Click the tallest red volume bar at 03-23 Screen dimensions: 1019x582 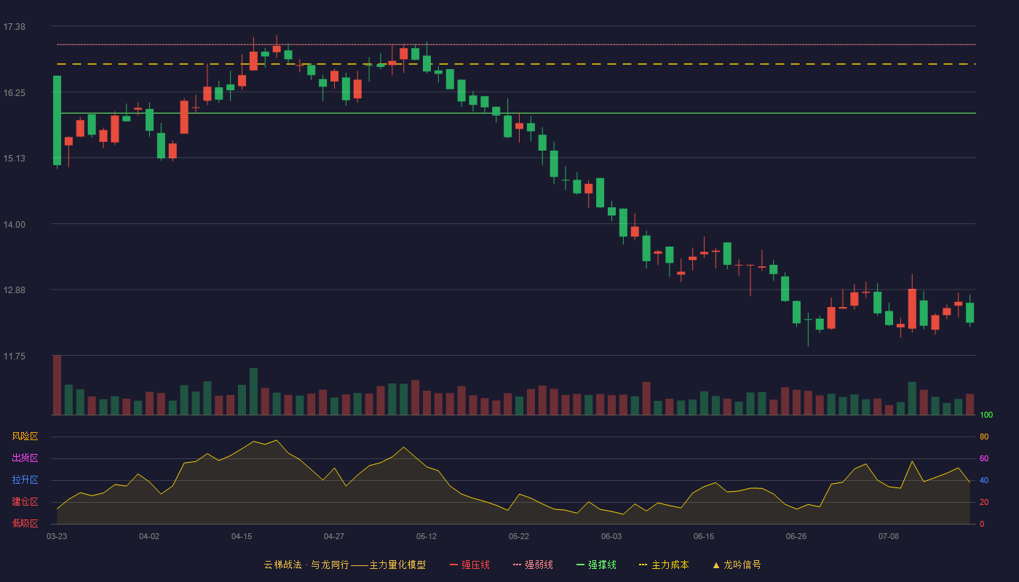pos(57,385)
